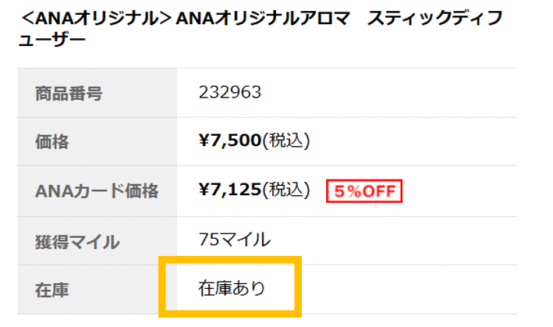Click the 価格 label cell
This screenshot has height=327, width=553.
[52, 142]
